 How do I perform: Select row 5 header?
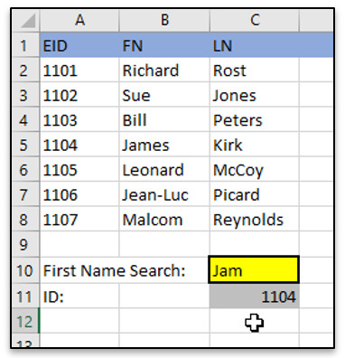(x=25, y=145)
